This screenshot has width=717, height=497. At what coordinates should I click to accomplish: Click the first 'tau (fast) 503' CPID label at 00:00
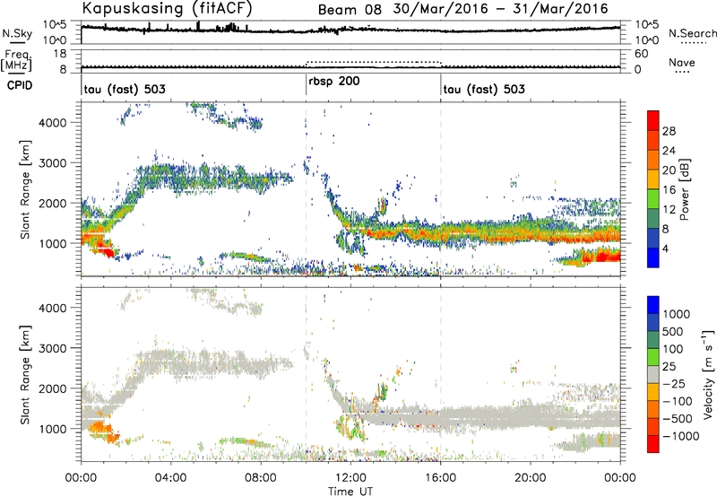click(x=125, y=89)
